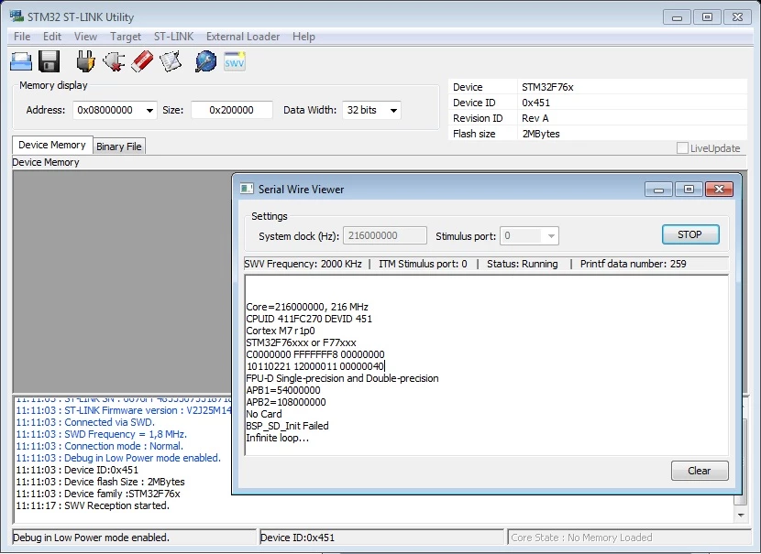
Task: Stop SWV reception with STOP button
Action: [690, 234]
